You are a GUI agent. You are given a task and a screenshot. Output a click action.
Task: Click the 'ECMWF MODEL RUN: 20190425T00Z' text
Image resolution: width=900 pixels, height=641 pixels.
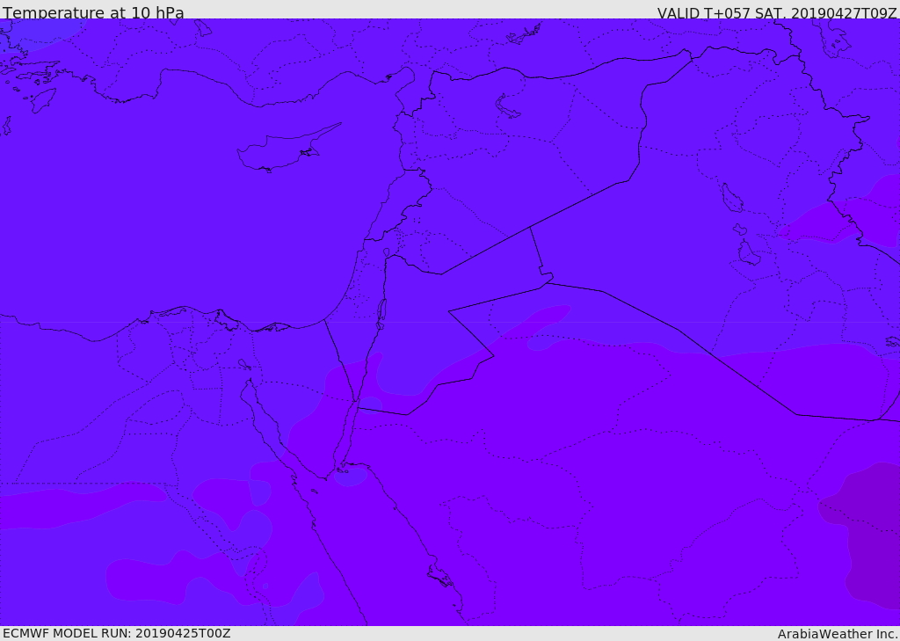tap(117, 633)
